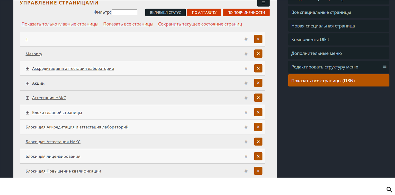Open Компоненты UIkit in the sidebar

(x=310, y=40)
